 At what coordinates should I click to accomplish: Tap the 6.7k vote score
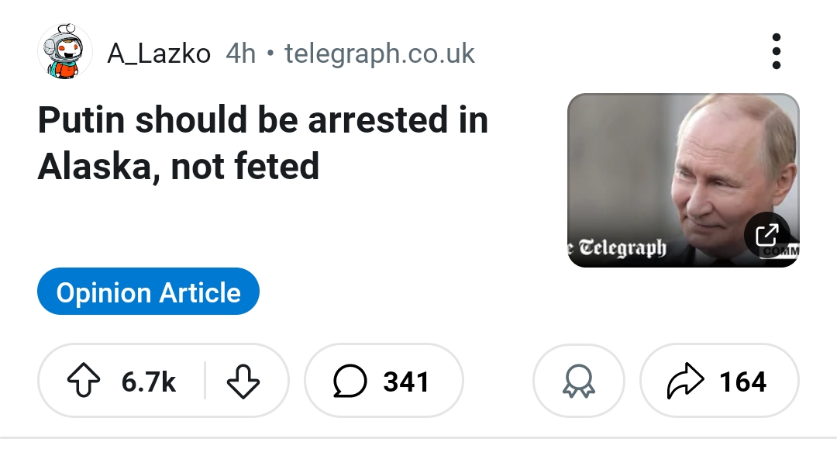click(x=149, y=382)
